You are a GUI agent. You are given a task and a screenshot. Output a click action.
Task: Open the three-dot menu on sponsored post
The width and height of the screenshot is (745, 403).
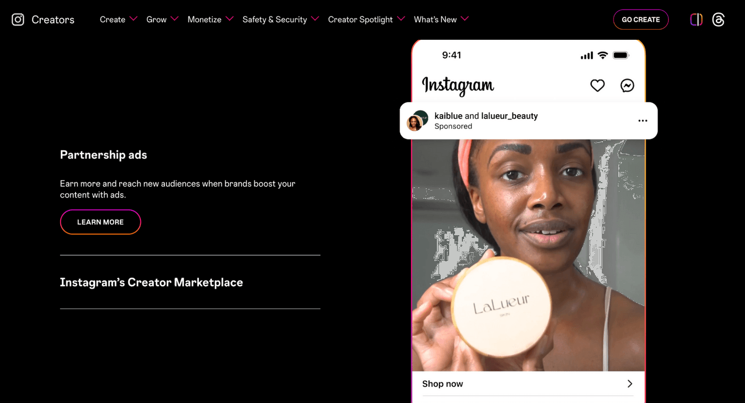click(643, 121)
